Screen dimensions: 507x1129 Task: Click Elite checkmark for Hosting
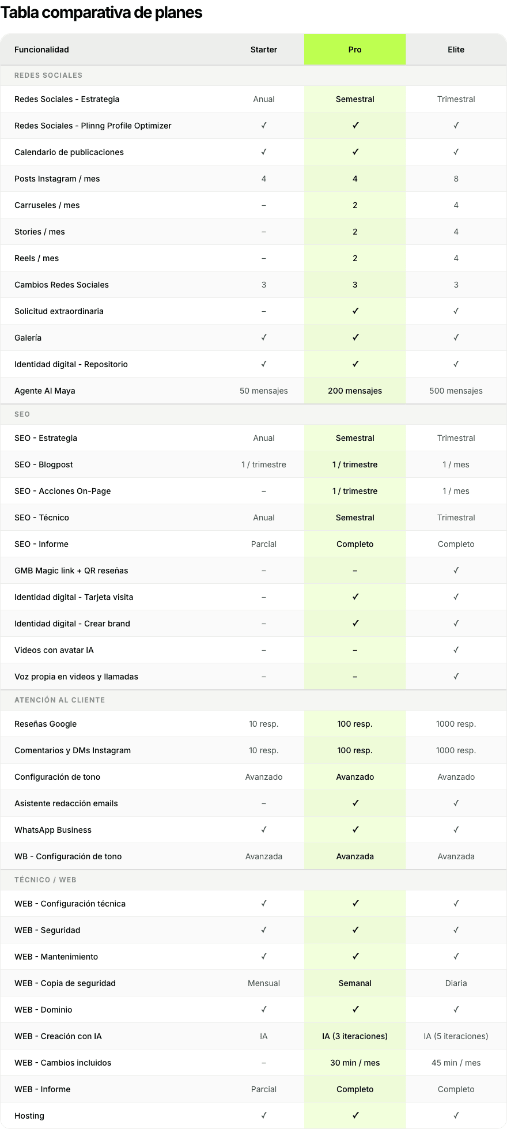coord(456,1116)
